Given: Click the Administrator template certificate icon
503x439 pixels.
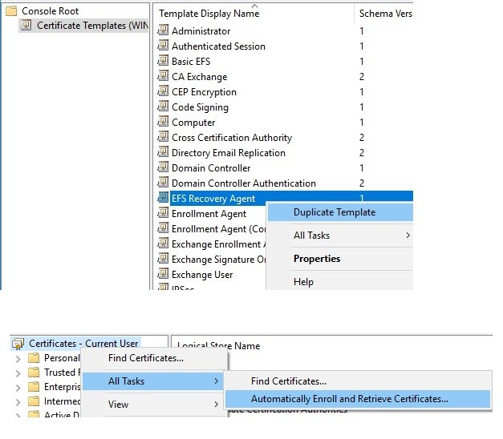Looking at the screenshot, I should point(162,31).
